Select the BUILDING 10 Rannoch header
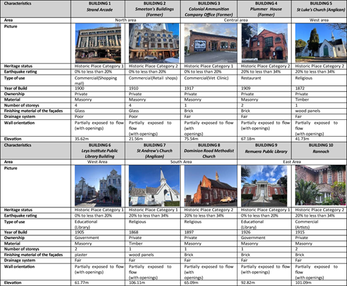This screenshot has height=286, width=347. point(319,151)
